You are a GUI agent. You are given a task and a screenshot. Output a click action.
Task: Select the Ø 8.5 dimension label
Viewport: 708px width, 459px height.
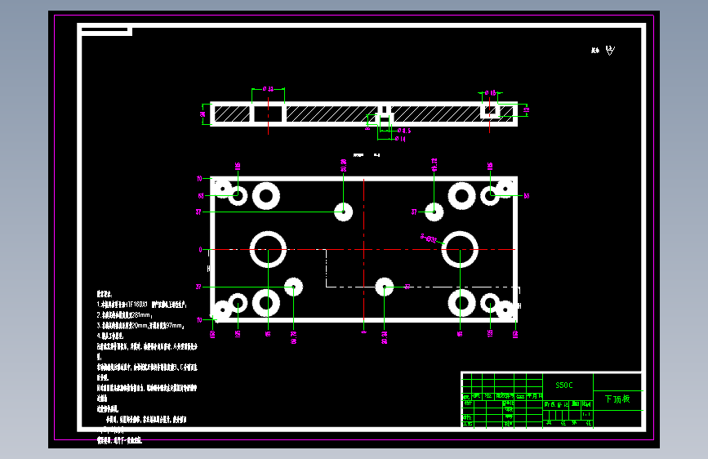click(x=404, y=131)
